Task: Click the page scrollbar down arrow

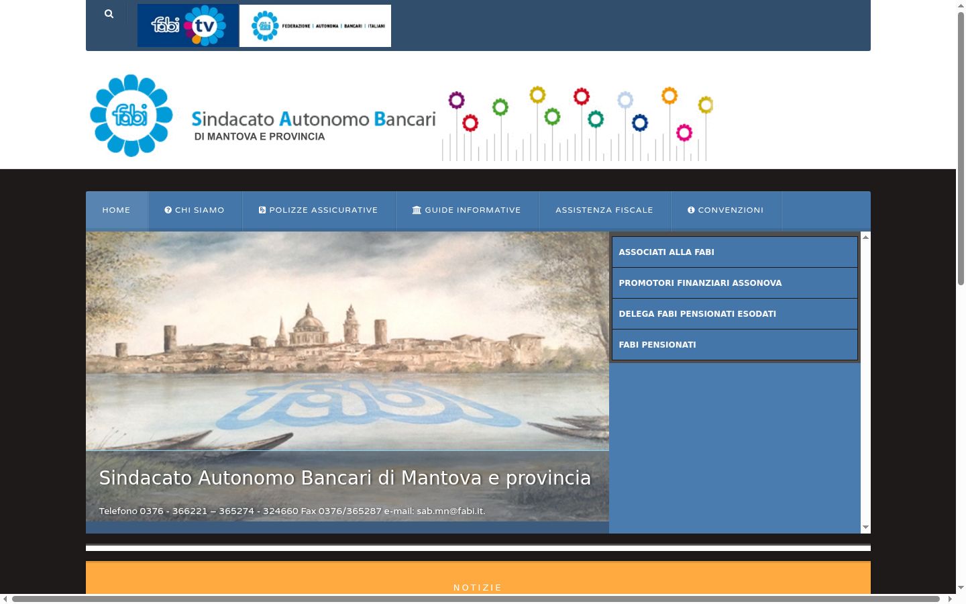Action: 961,588
